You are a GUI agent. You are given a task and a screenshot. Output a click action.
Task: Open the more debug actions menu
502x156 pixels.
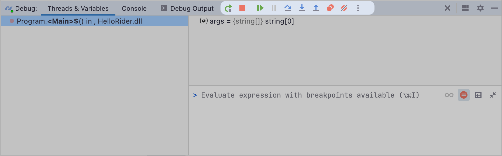(x=358, y=8)
